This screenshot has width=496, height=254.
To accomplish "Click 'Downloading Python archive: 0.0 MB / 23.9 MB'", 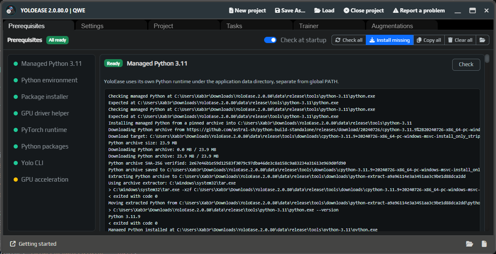I will [162, 149].
